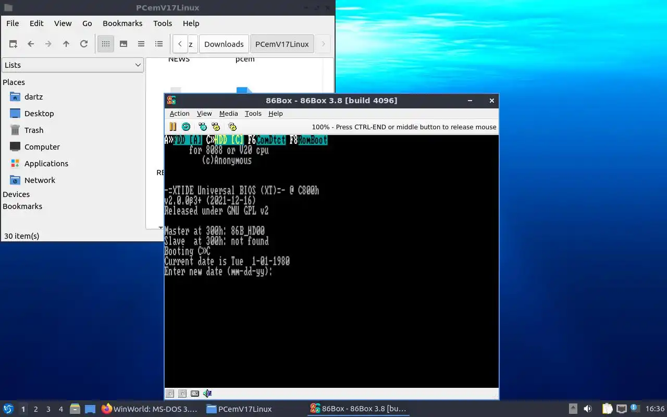The width and height of the screenshot is (667, 417).
Task: Switch to workspace 4
Action: coord(61,409)
